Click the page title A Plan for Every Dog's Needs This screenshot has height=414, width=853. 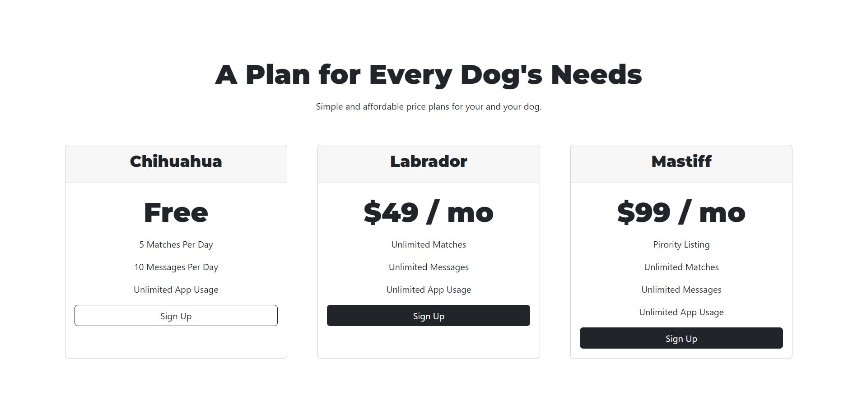point(428,74)
